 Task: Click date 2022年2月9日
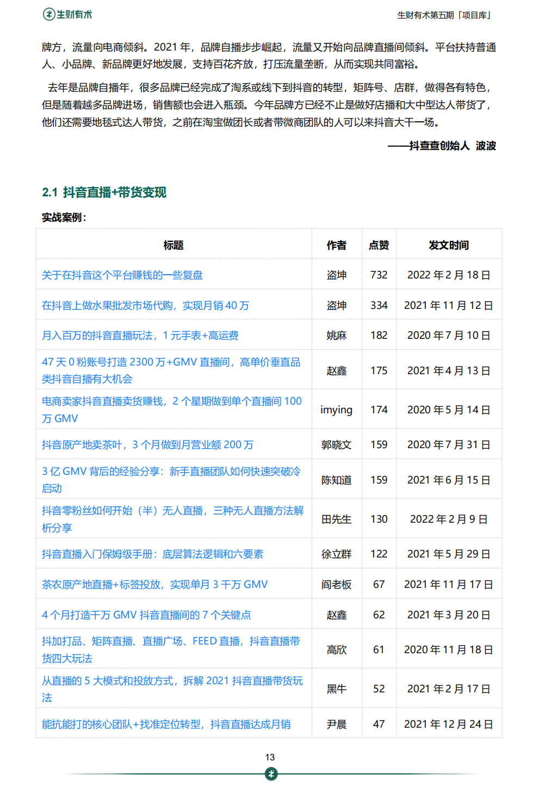449,519
